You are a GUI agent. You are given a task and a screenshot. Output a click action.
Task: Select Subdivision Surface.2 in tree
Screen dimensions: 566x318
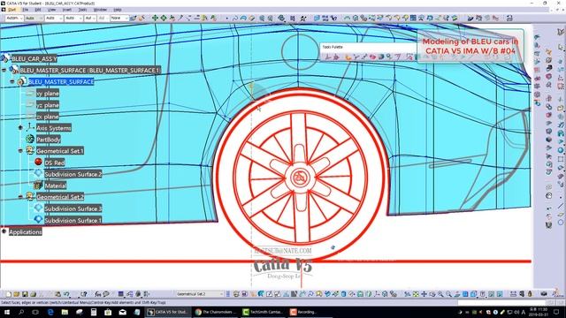coord(73,174)
